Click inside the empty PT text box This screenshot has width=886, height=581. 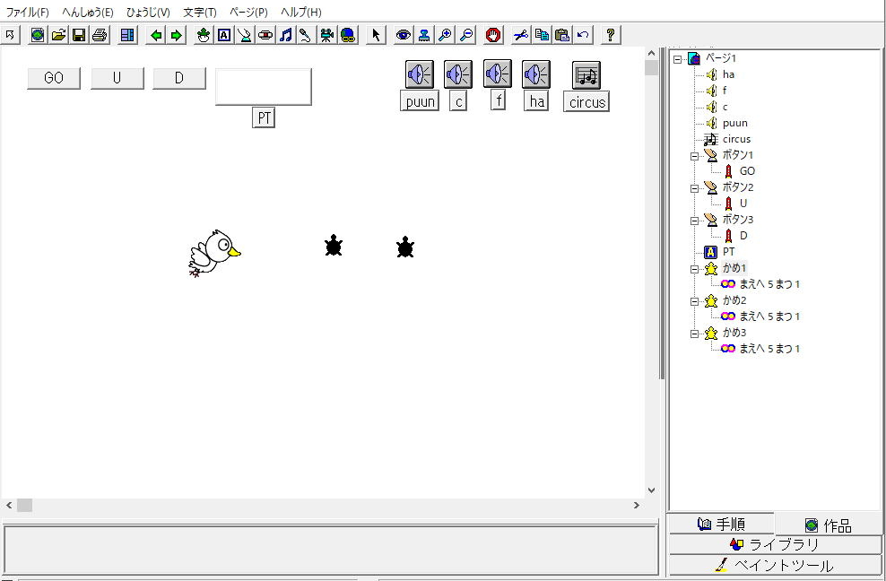click(264, 86)
